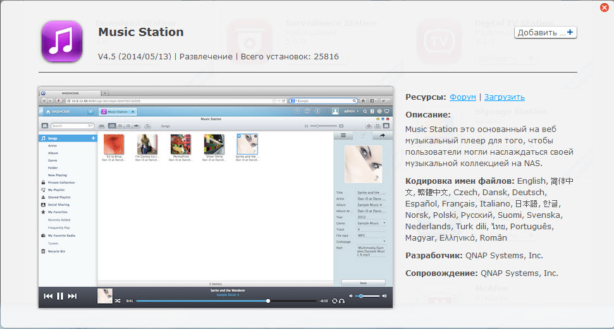Image resolution: width=614 pixels, height=329 pixels.
Task: Select Recently Added in preview sidebar
Action: (59, 220)
